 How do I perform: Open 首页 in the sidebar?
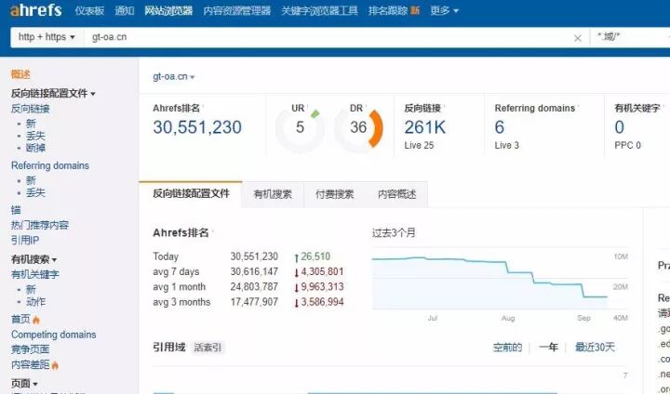[20, 320]
